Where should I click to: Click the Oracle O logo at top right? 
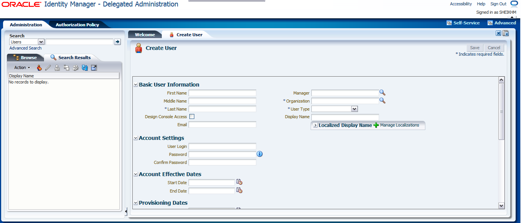(x=514, y=4)
